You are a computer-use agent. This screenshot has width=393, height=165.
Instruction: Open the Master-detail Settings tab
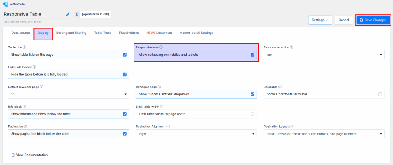196,33
